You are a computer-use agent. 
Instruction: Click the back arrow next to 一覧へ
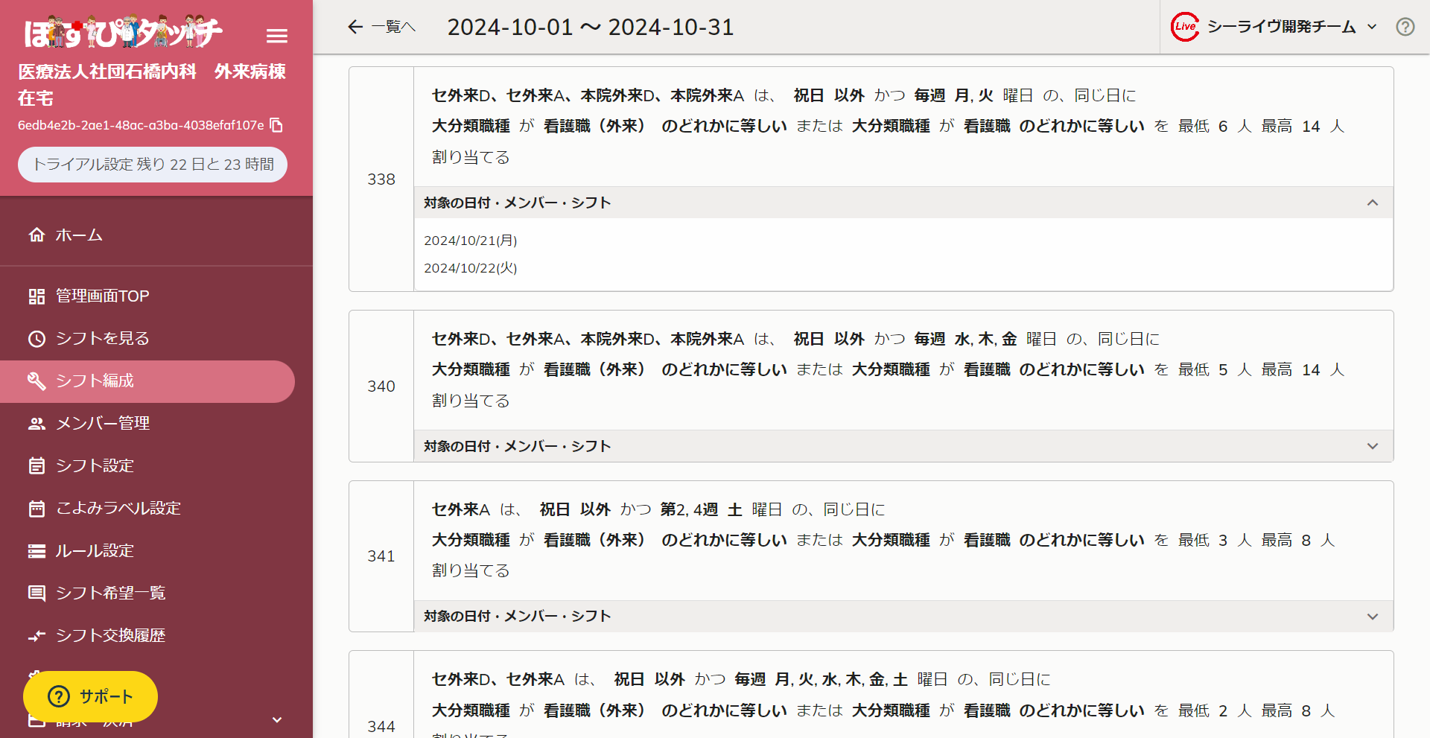click(355, 27)
